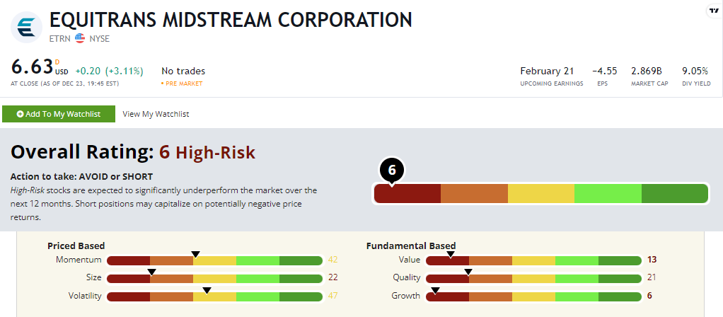723x317 pixels.
Task: Click the Priced Based heading
Action: 76,246
